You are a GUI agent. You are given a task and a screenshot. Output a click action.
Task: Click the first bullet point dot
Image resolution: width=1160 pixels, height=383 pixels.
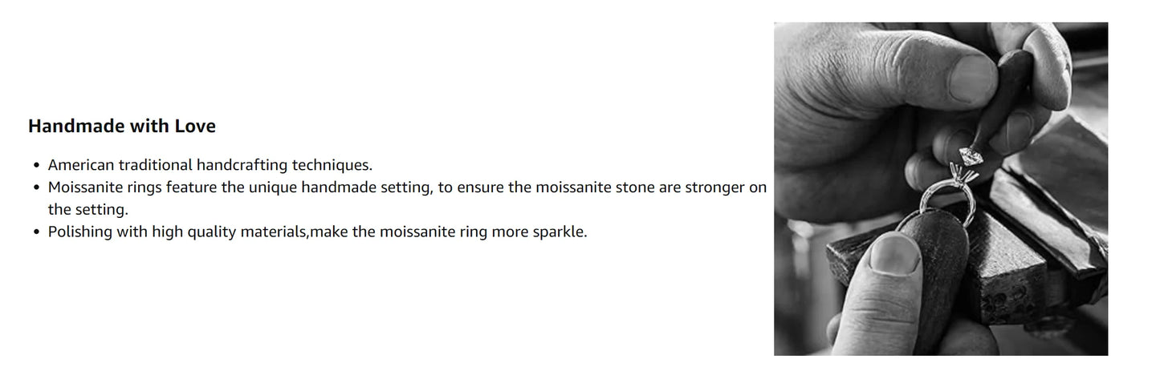(x=36, y=166)
